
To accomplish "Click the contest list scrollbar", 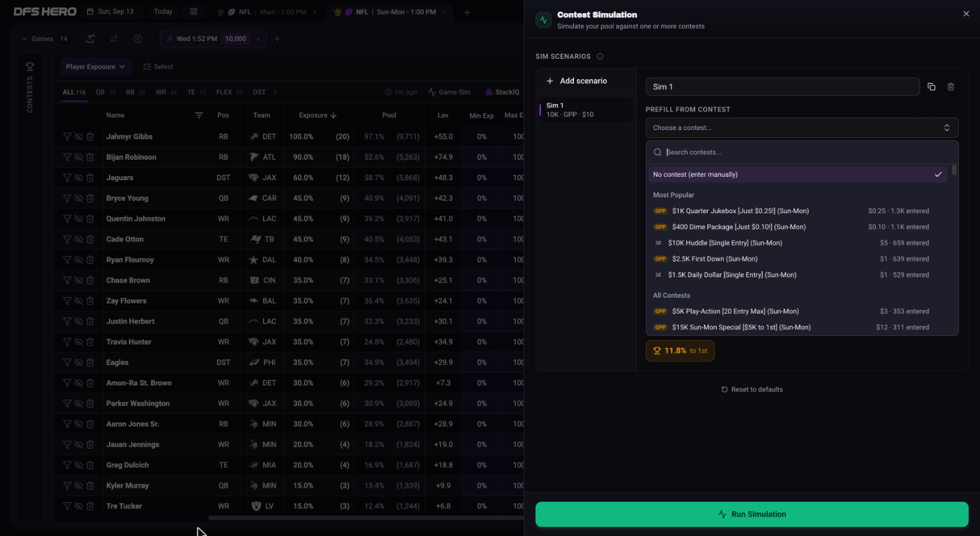I will (x=954, y=170).
